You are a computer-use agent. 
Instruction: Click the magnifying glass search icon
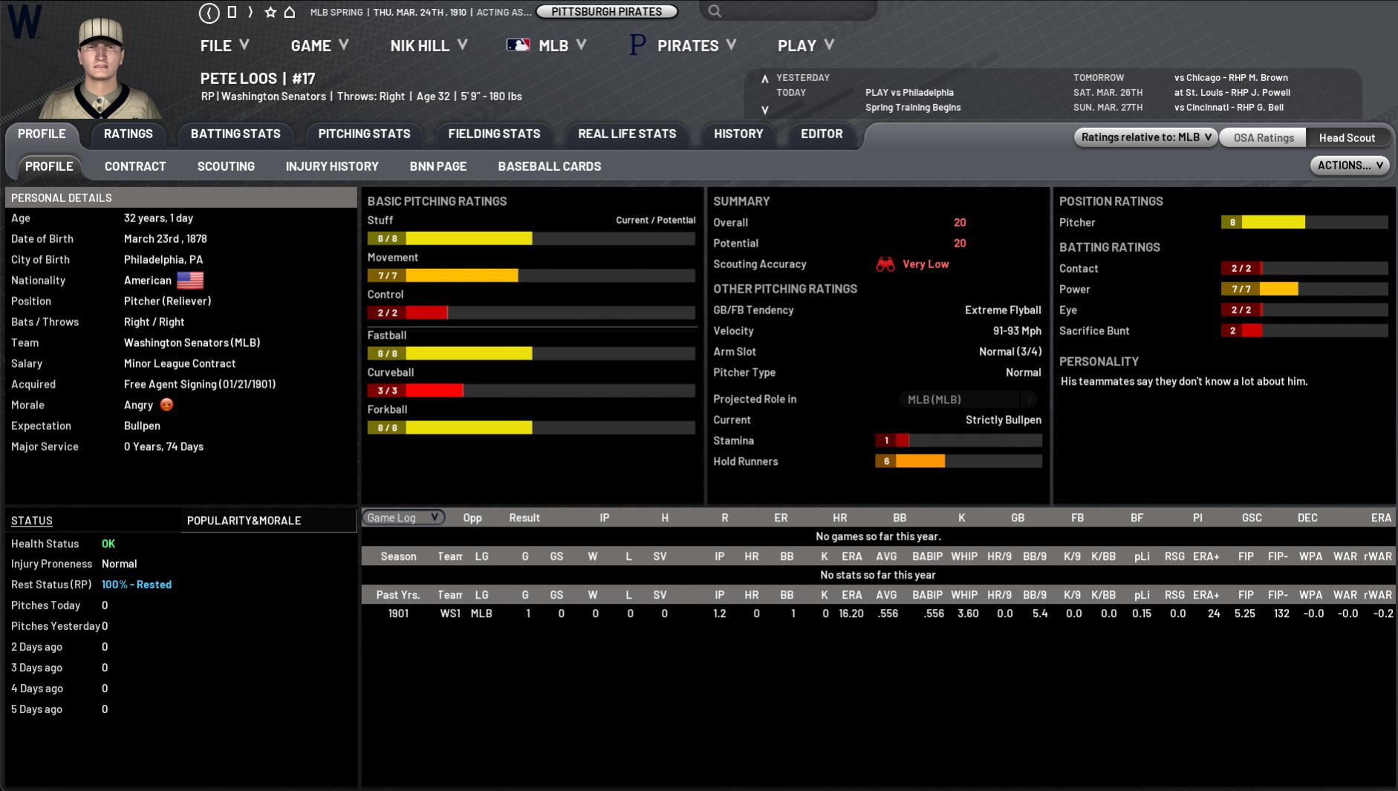(x=715, y=11)
